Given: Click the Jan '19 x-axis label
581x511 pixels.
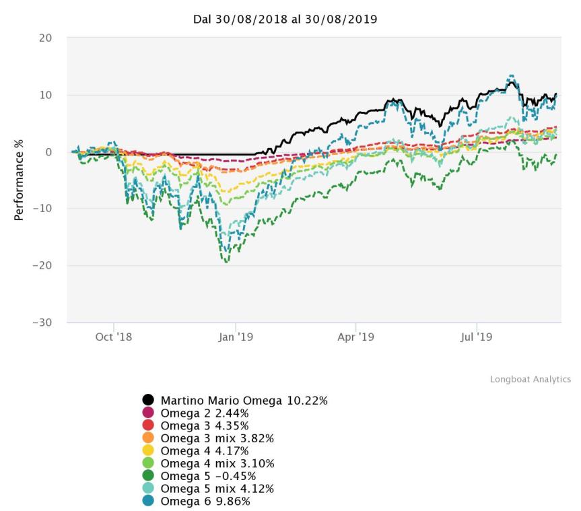Looking at the screenshot, I should tap(236, 337).
